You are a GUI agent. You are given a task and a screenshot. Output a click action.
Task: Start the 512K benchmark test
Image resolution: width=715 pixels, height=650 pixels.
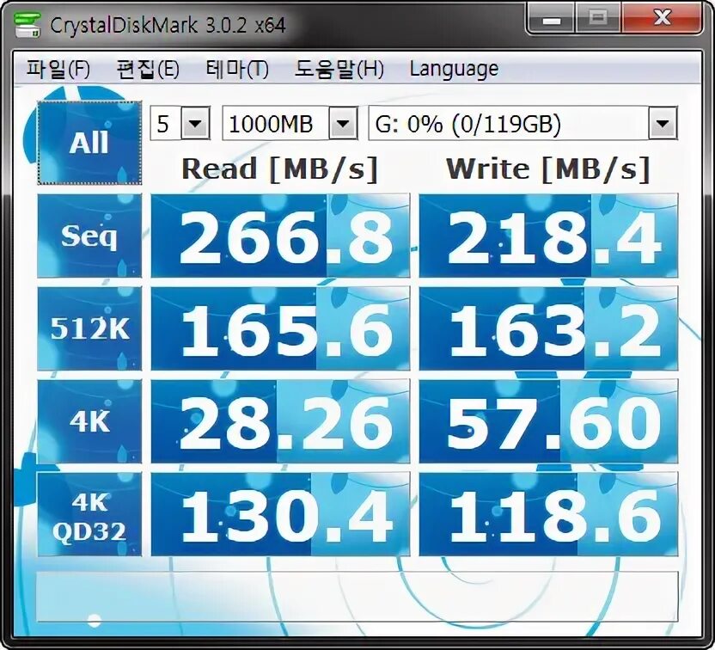point(89,328)
